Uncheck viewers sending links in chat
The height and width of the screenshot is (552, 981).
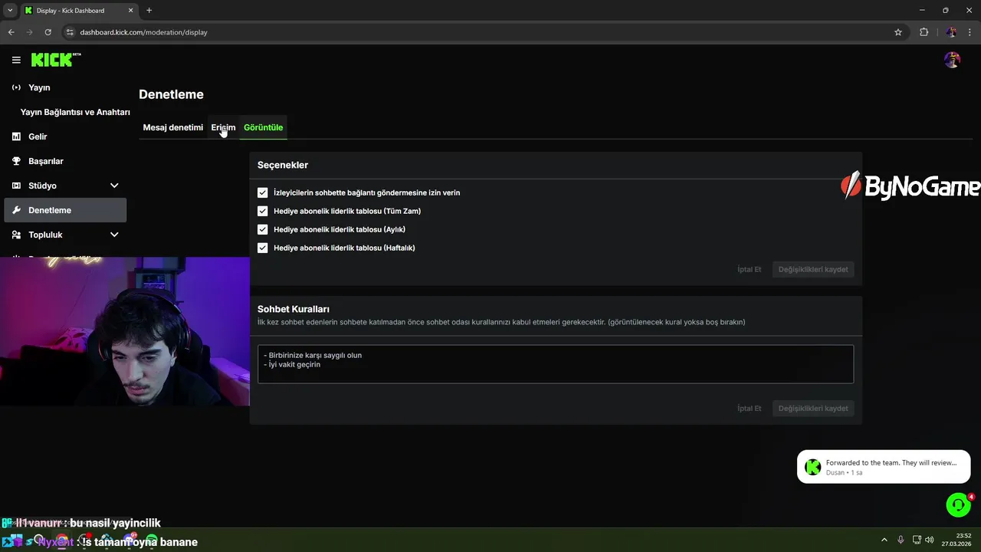pos(263,192)
